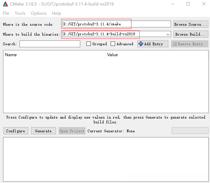Open the Tools menu

[x=20, y=13]
